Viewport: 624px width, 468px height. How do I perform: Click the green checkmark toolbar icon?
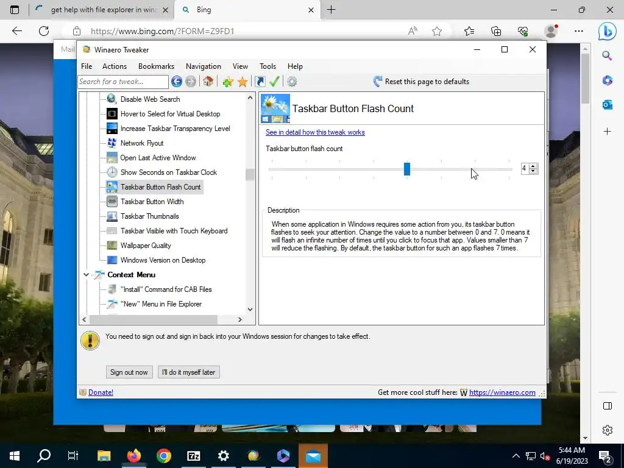[274, 82]
